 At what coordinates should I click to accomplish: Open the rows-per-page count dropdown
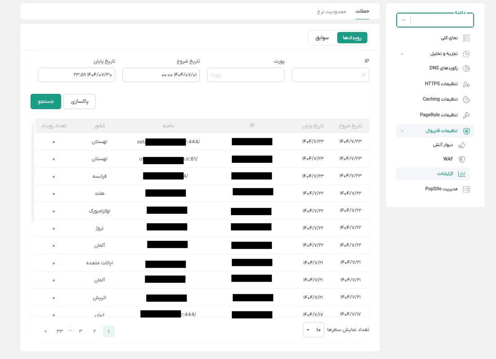pyautogui.click(x=313, y=330)
